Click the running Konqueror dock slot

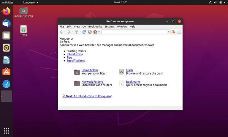[x=7, y=96]
